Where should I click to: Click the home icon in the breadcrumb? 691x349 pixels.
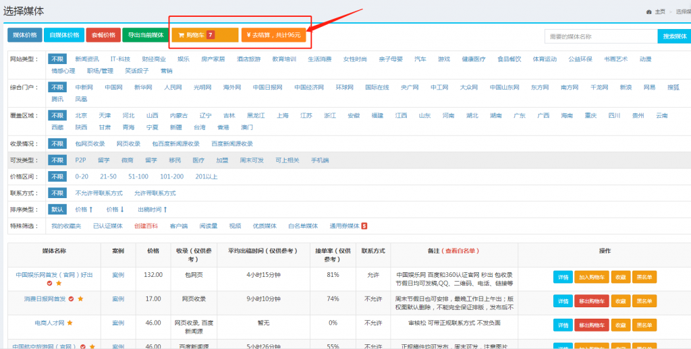tap(649, 11)
